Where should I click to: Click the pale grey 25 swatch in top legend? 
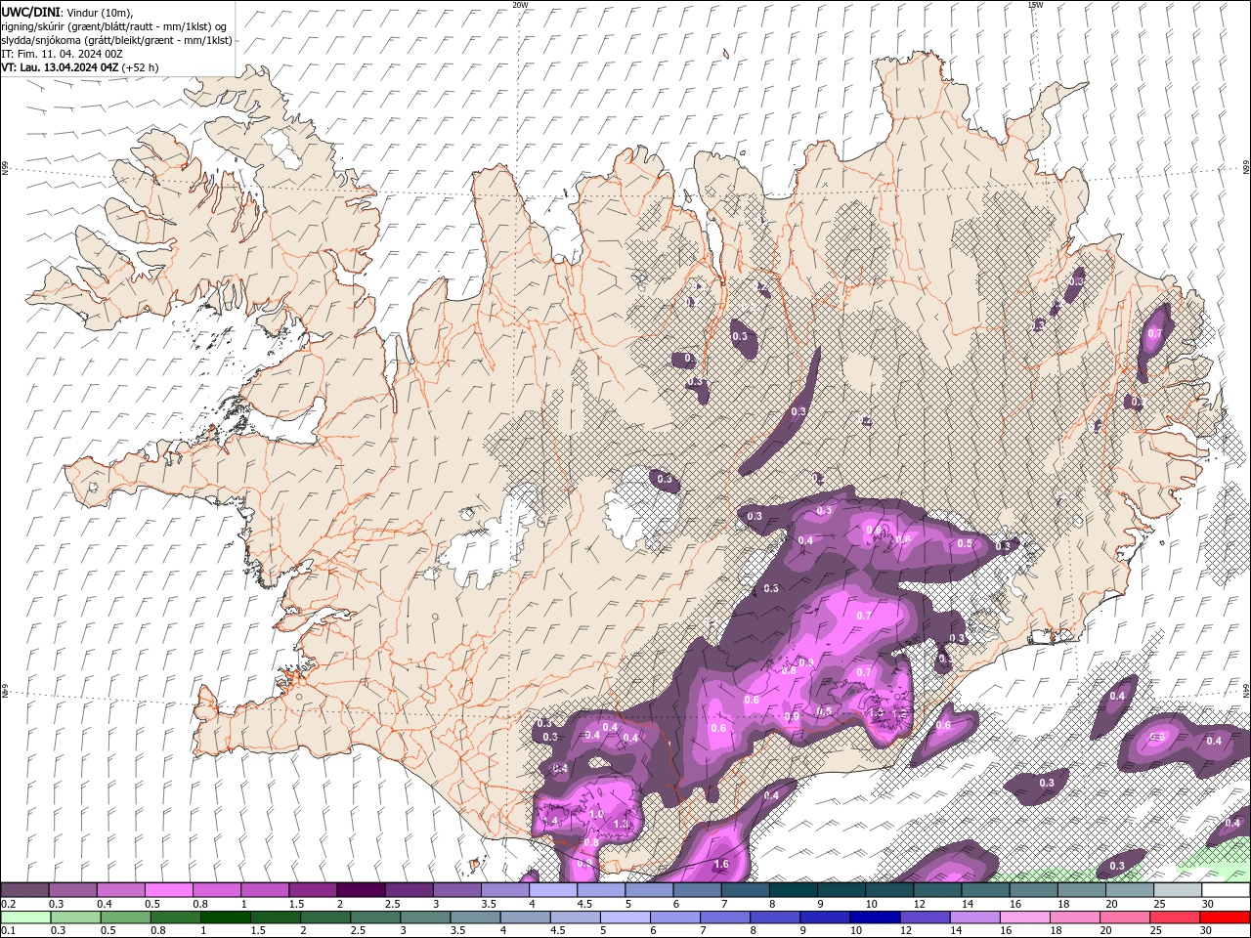1177,890
